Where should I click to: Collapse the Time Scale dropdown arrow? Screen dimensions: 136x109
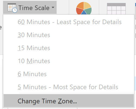point(53,7)
